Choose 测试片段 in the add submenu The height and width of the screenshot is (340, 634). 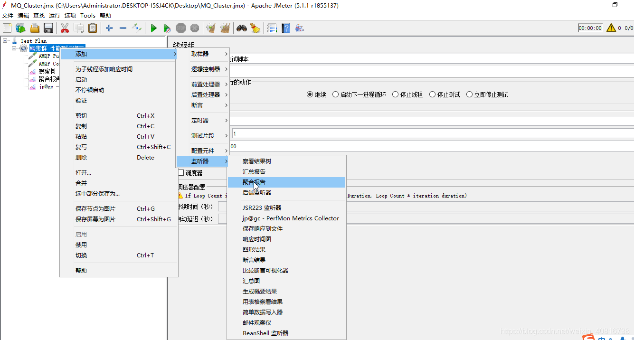coord(203,135)
